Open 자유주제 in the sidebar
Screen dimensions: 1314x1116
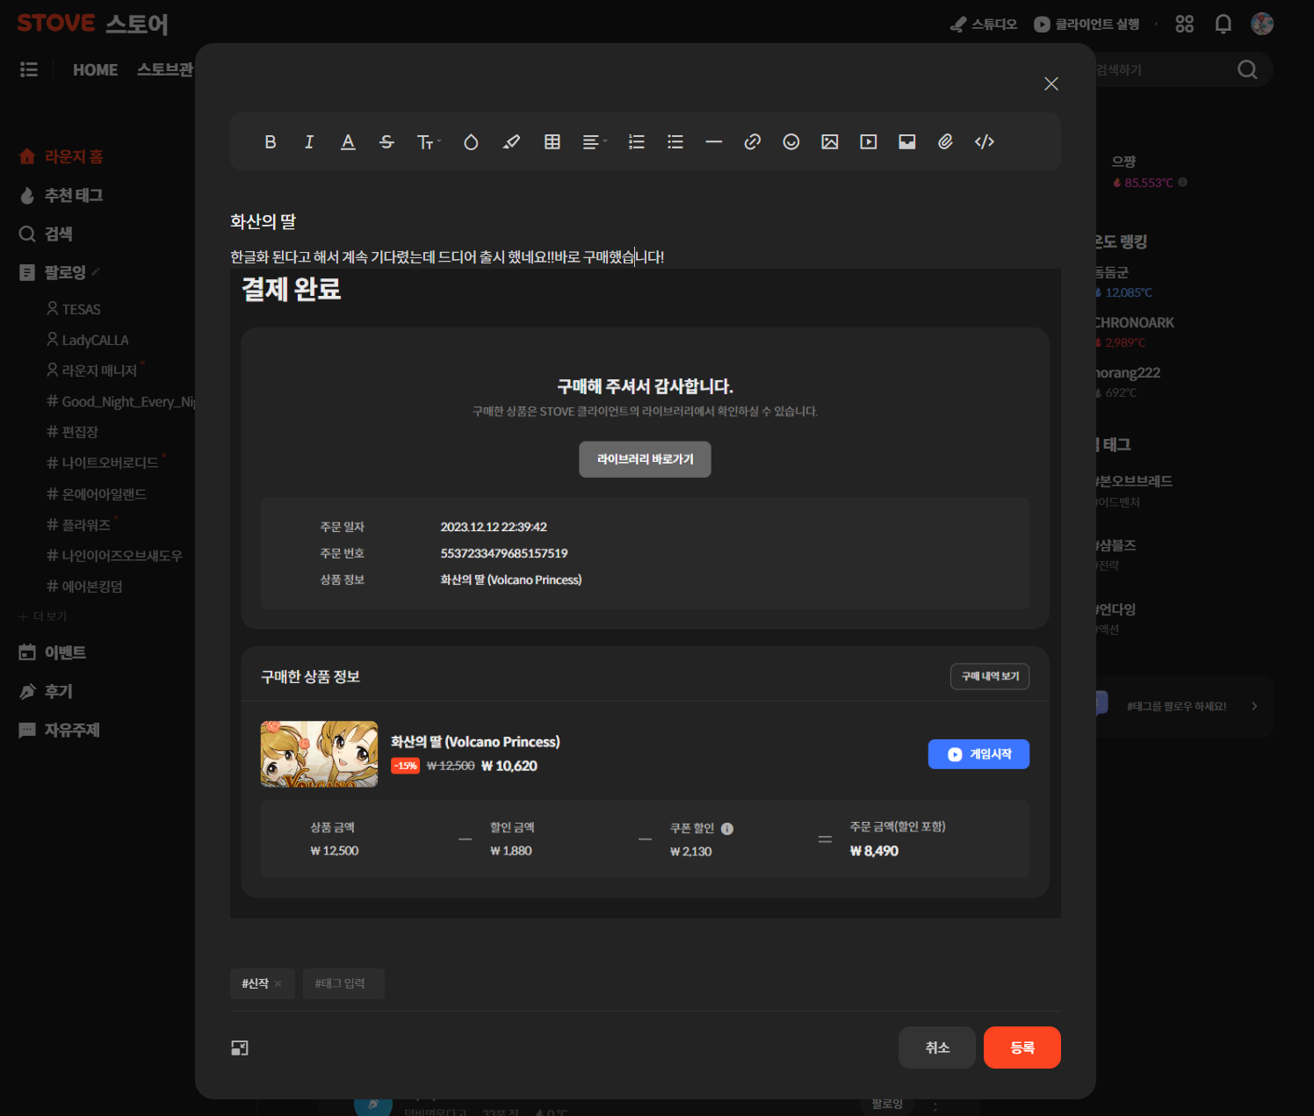point(60,730)
